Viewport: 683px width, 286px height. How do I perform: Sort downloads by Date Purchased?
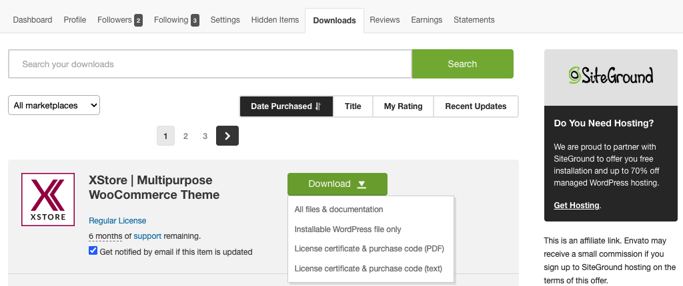click(x=285, y=106)
